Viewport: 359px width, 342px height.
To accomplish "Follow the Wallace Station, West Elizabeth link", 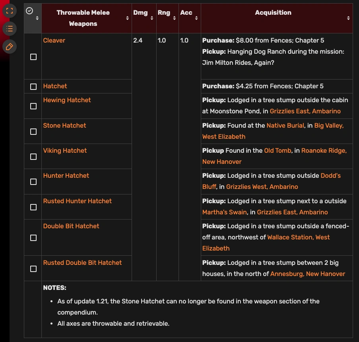I will (x=266, y=243).
